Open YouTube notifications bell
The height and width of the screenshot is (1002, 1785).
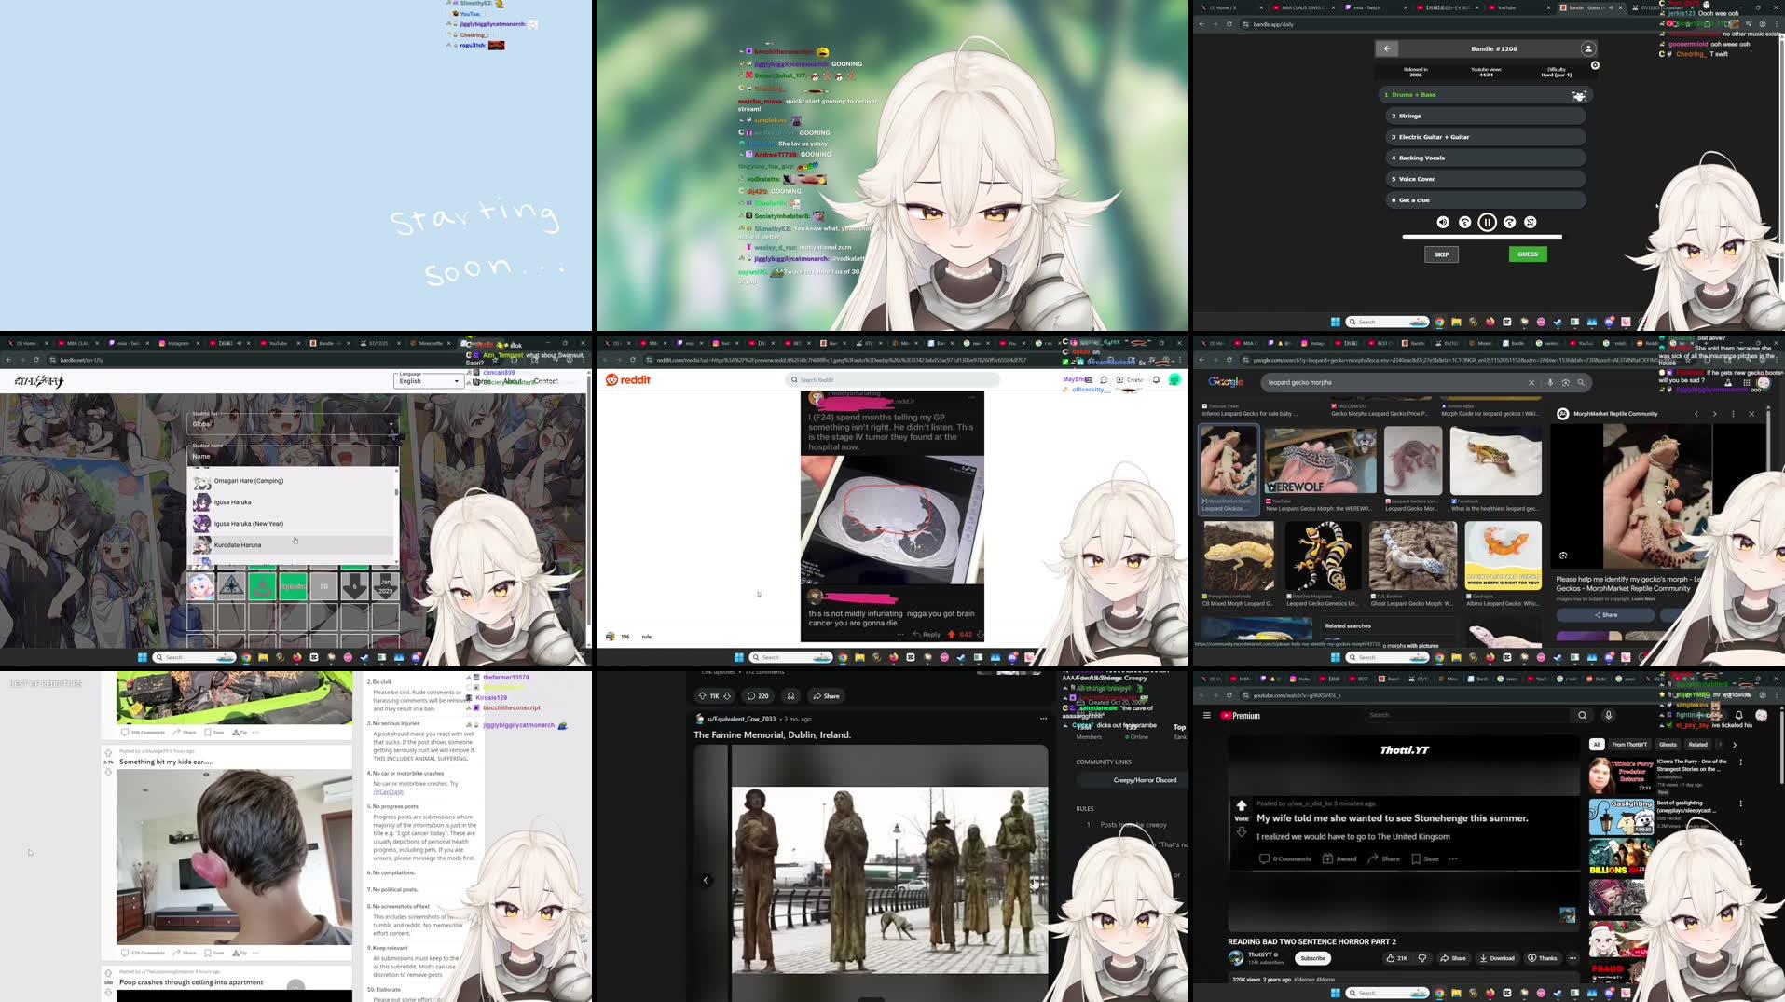coord(1739,714)
